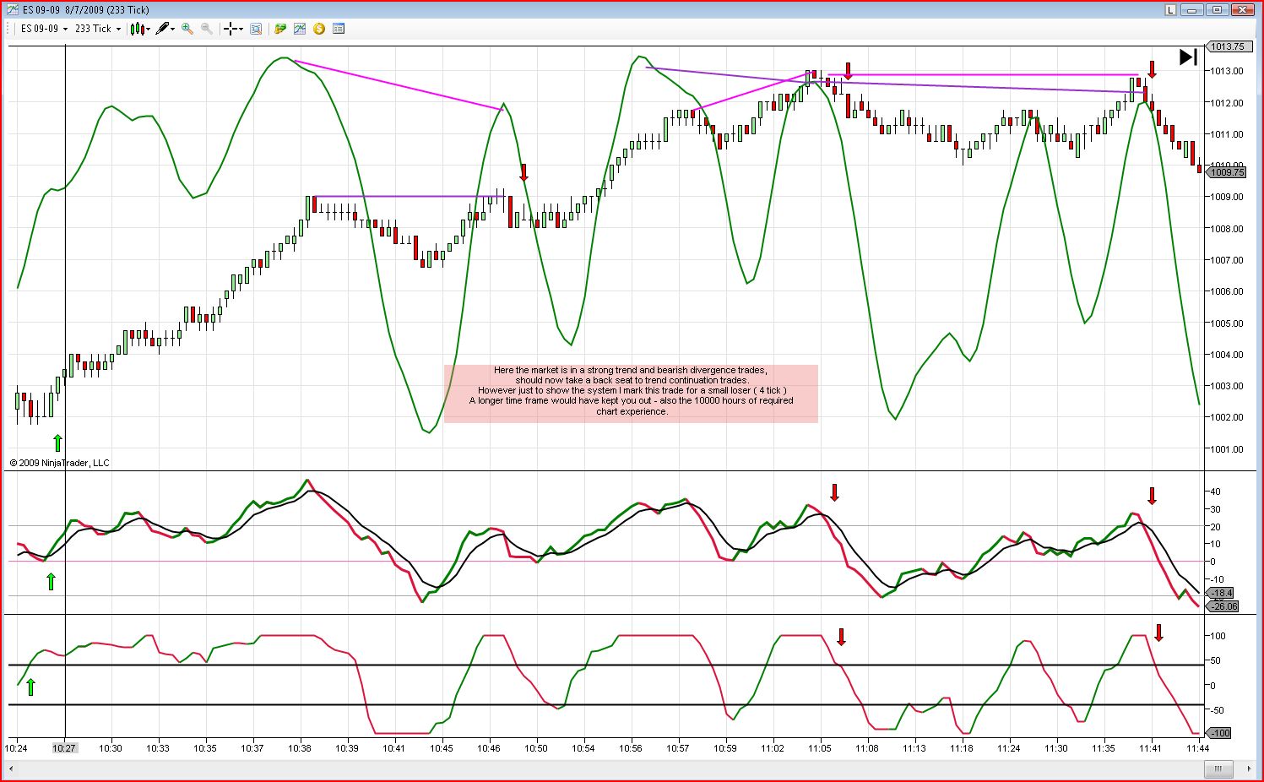This screenshot has width=1264, height=782.
Task: Open the crosshair cursor mode dropdown
Action: pos(233,29)
